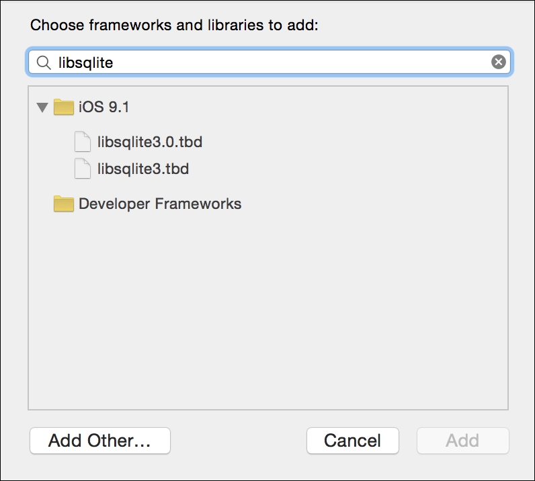Collapse the iOS 9.1 disclosure triangle

click(42, 107)
